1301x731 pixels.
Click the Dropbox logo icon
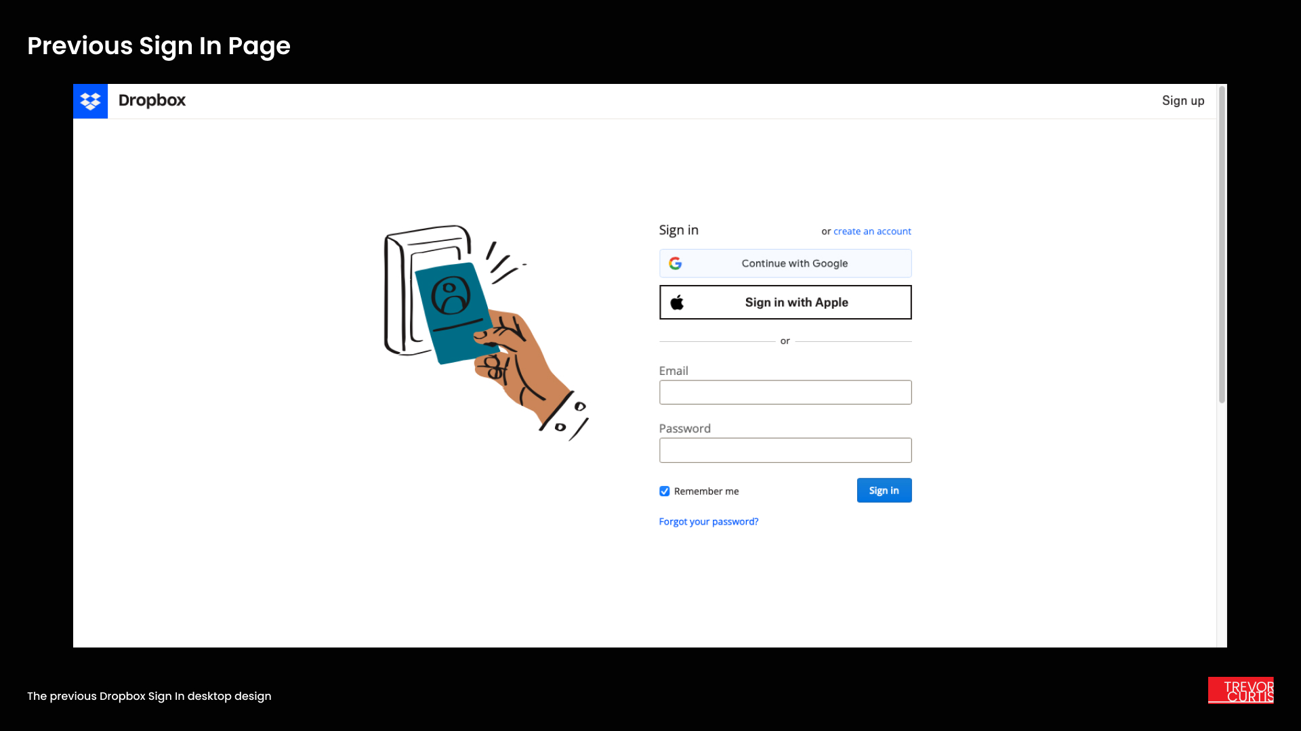tap(90, 101)
